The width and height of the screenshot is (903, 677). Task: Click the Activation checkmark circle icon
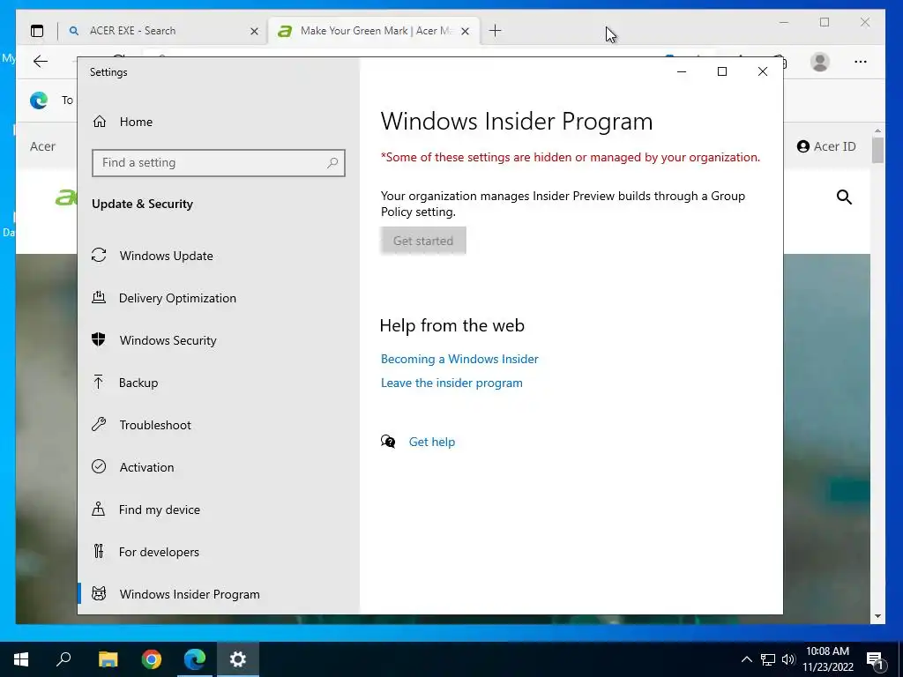pyautogui.click(x=99, y=466)
